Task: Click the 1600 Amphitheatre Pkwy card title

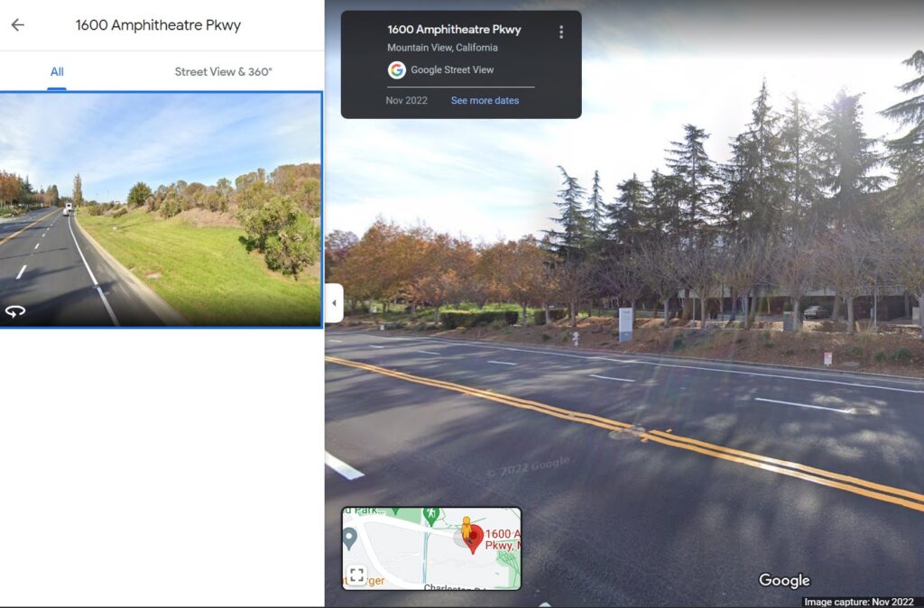Action: tap(455, 30)
